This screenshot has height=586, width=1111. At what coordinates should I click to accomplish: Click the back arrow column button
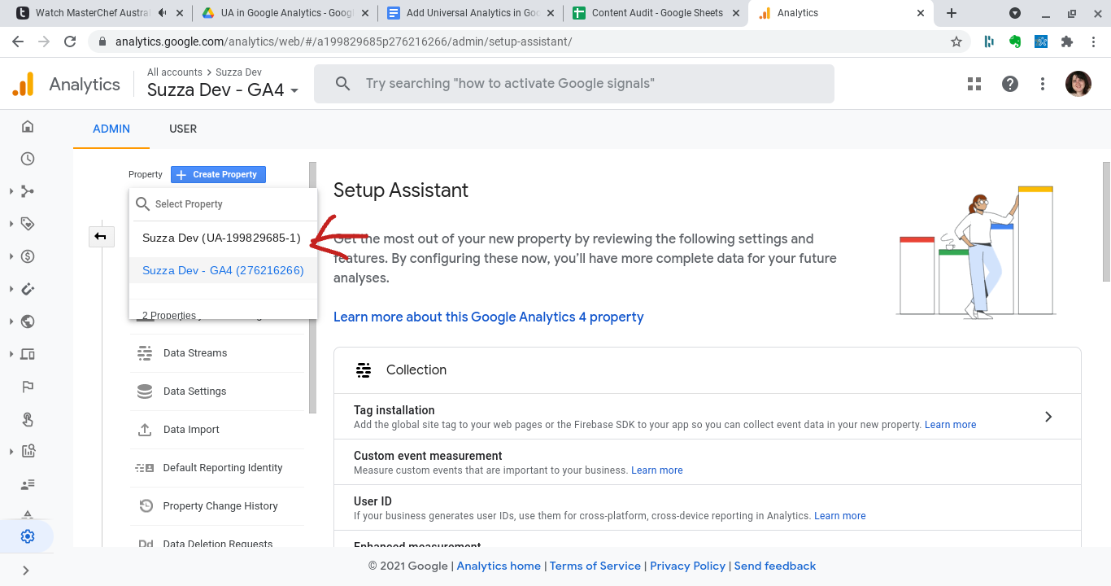[100, 236]
